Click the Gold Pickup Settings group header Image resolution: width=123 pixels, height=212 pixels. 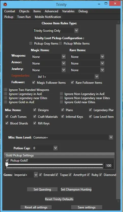coord(59,155)
